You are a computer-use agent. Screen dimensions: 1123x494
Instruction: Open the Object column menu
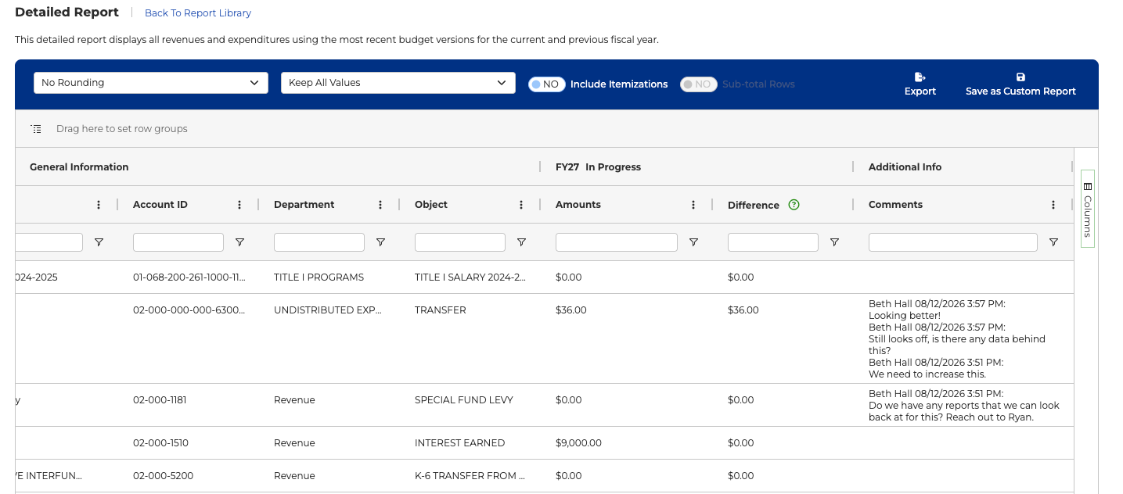coord(521,205)
